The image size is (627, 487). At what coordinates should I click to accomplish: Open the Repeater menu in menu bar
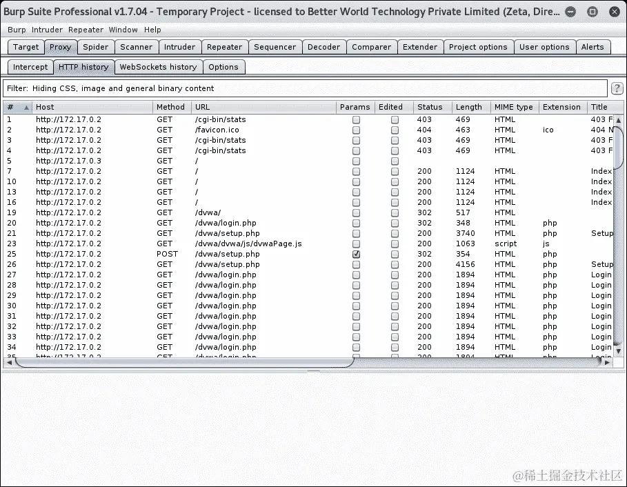click(86, 30)
